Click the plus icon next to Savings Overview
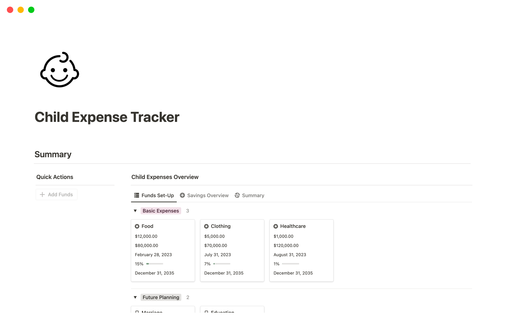This screenshot has height=318, width=508. coord(182,195)
